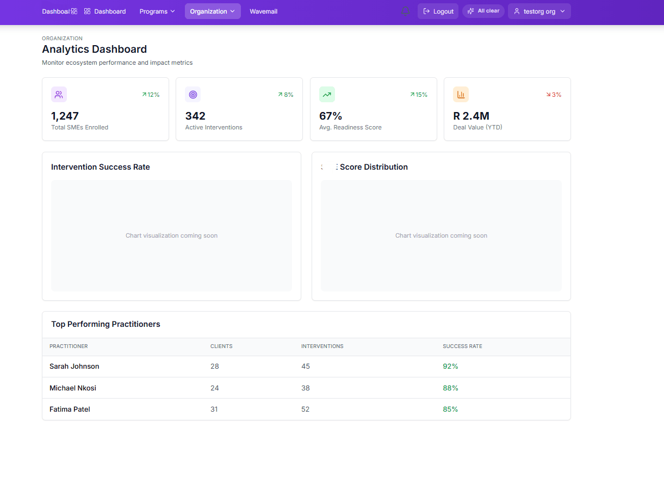This screenshot has height=484, width=664.
Task: Click the Logout button
Action: (438, 11)
